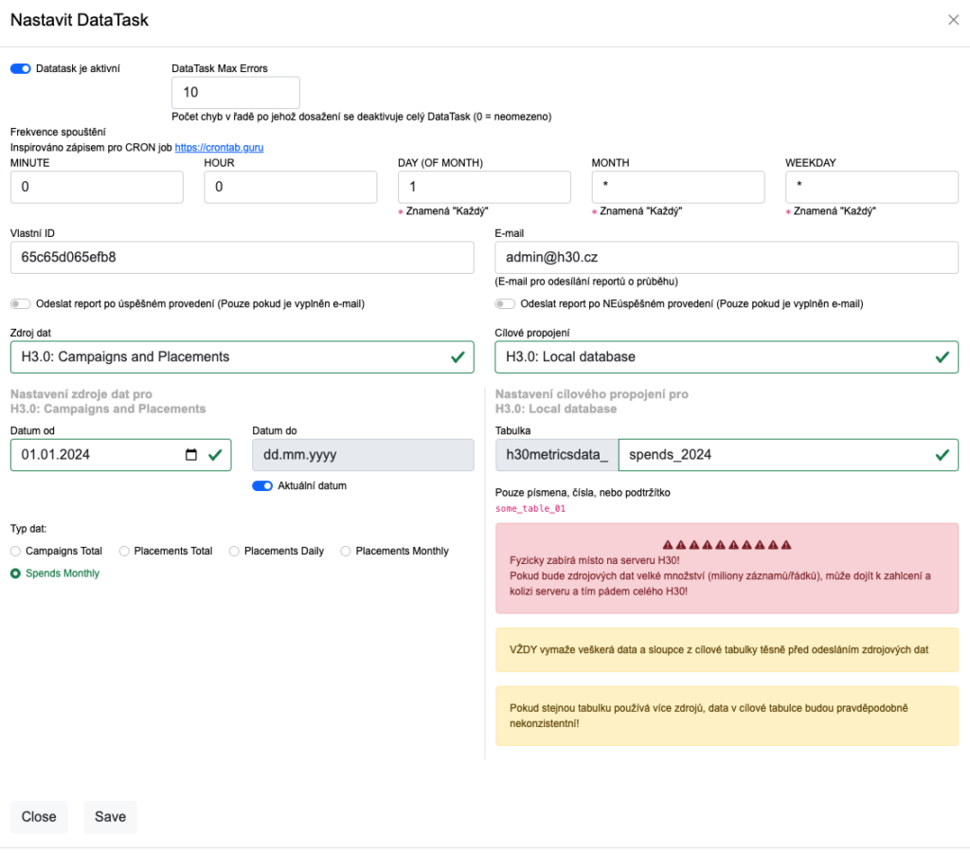Expand the Cílové propojení dropdown
The image size is (970, 855).
click(x=726, y=357)
